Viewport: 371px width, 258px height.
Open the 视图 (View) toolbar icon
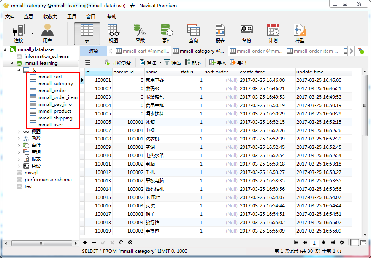point(114,33)
